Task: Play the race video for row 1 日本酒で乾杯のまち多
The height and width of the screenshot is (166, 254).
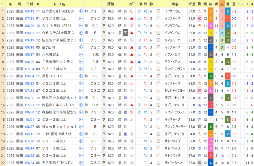Action: [81, 11]
